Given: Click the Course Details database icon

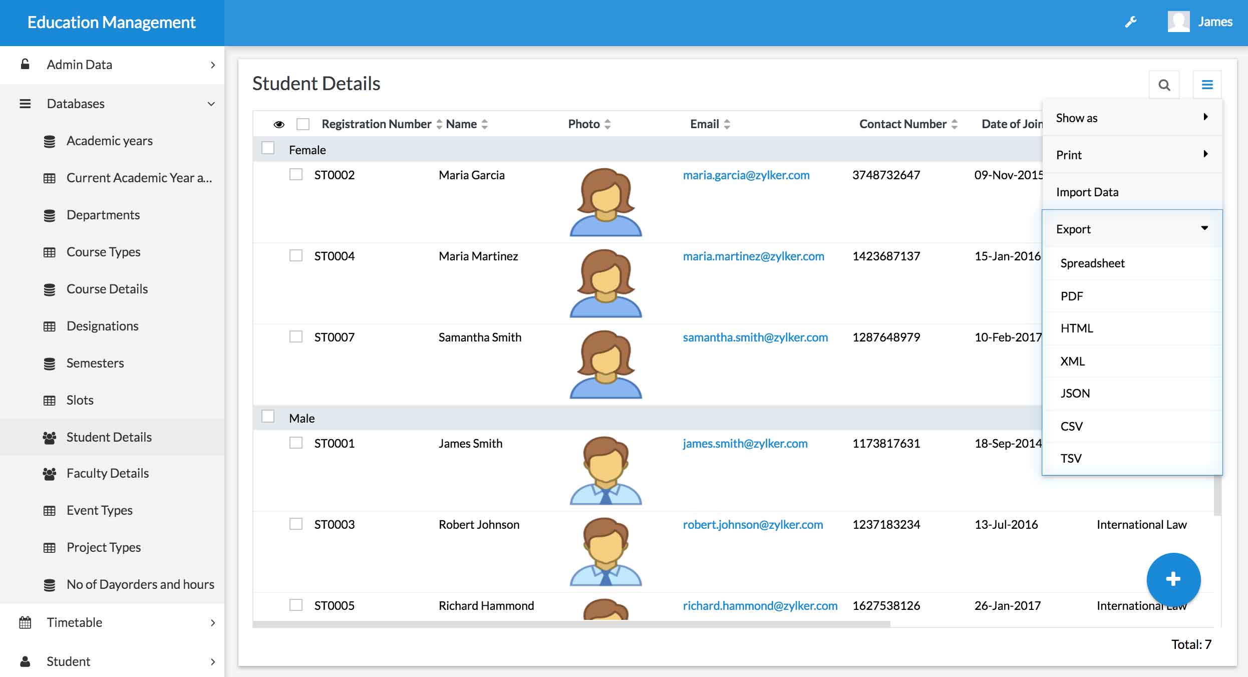Looking at the screenshot, I should point(49,290).
